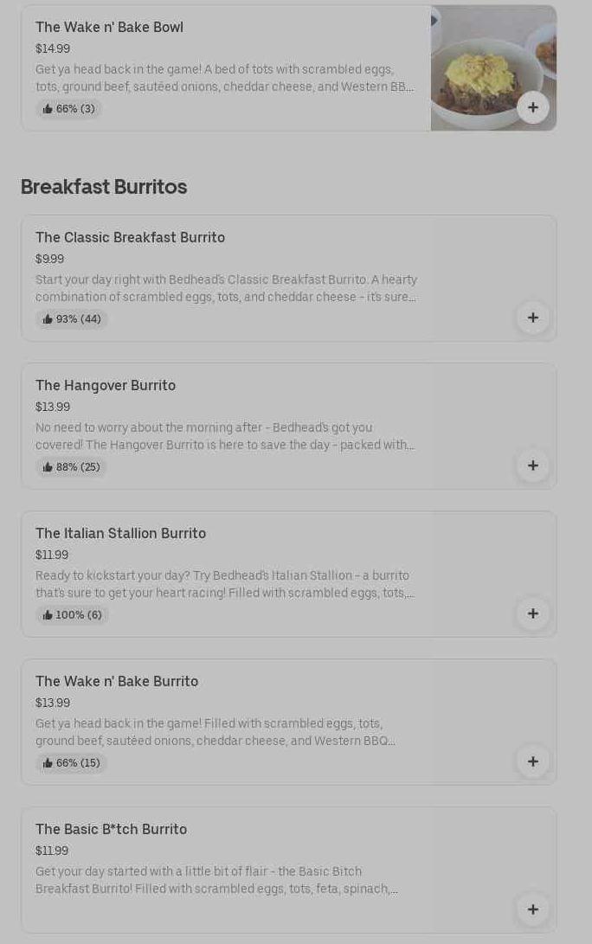The height and width of the screenshot is (944, 592).
Task: Click The Wake n' Bake Bowl title
Action: (109, 27)
